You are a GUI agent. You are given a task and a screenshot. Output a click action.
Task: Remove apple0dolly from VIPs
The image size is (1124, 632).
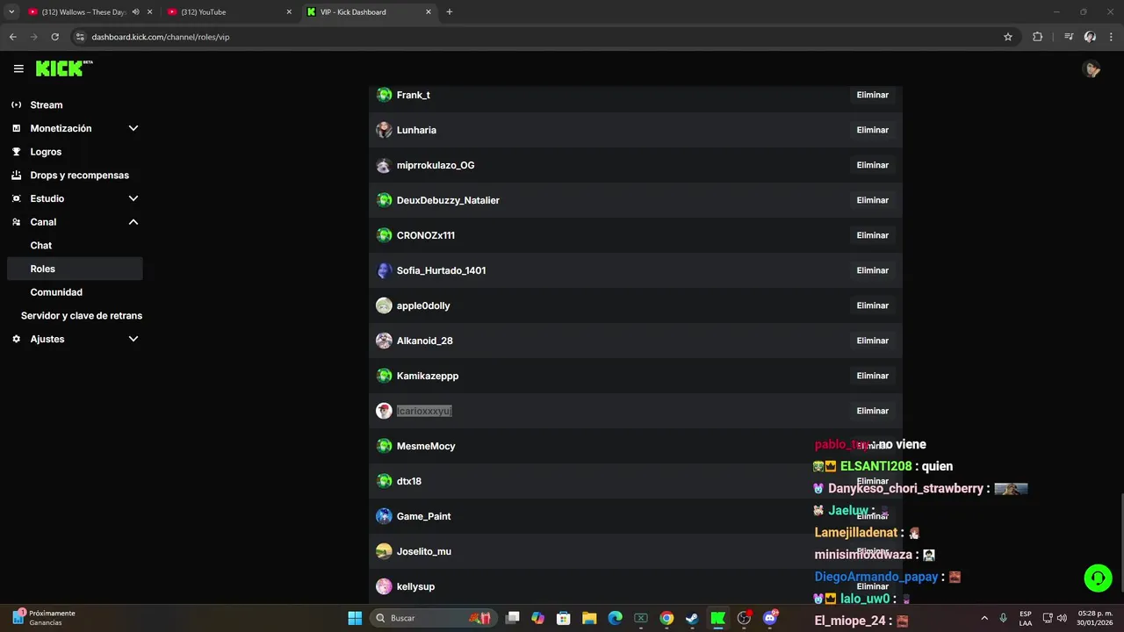[873, 305]
